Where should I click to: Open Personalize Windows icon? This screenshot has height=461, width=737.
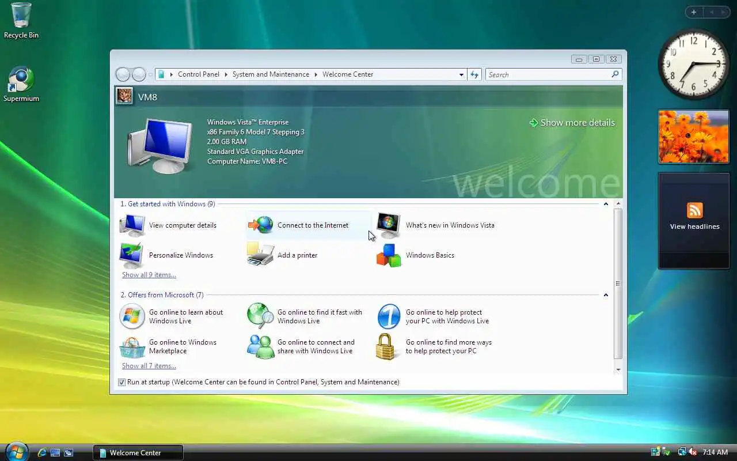tap(132, 255)
